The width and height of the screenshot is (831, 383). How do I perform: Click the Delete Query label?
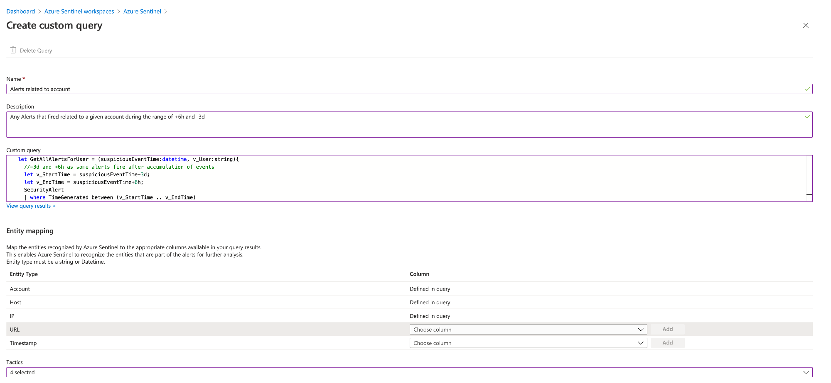pyautogui.click(x=36, y=51)
